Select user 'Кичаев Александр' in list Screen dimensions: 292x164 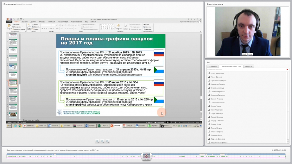[217, 88]
